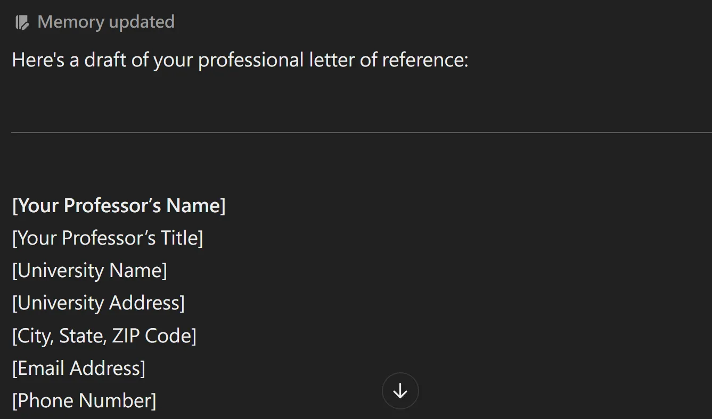Place cursor in [University Name] line
712x419 pixels.
(89, 270)
